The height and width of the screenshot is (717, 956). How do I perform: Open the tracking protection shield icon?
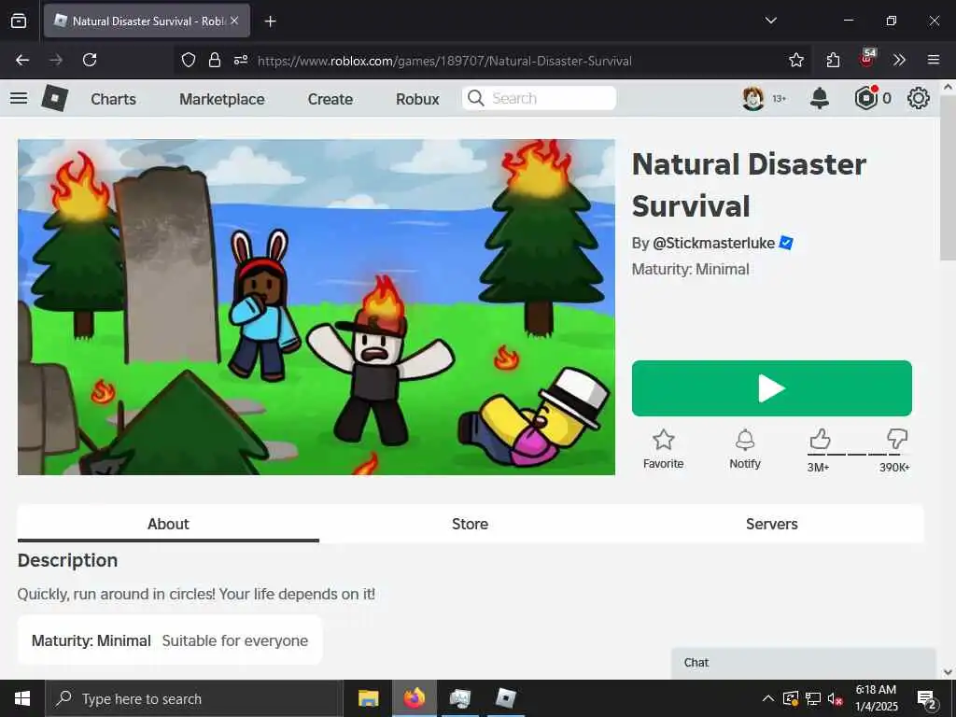189,60
